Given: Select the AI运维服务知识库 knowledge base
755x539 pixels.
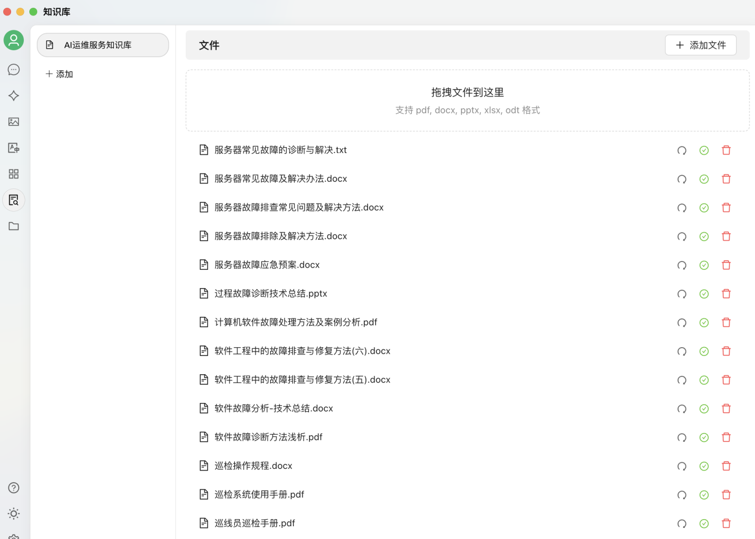Looking at the screenshot, I should 103,45.
